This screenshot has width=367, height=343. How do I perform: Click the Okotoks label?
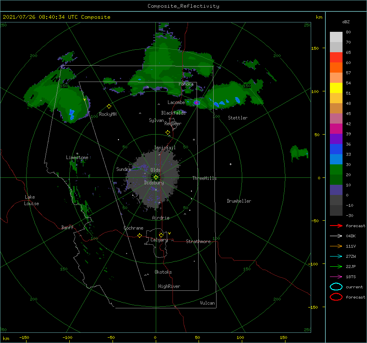click(163, 272)
